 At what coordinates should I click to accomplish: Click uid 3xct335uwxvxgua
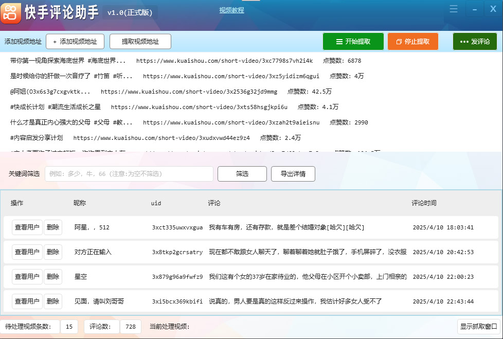pyautogui.click(x=177, y=227)
